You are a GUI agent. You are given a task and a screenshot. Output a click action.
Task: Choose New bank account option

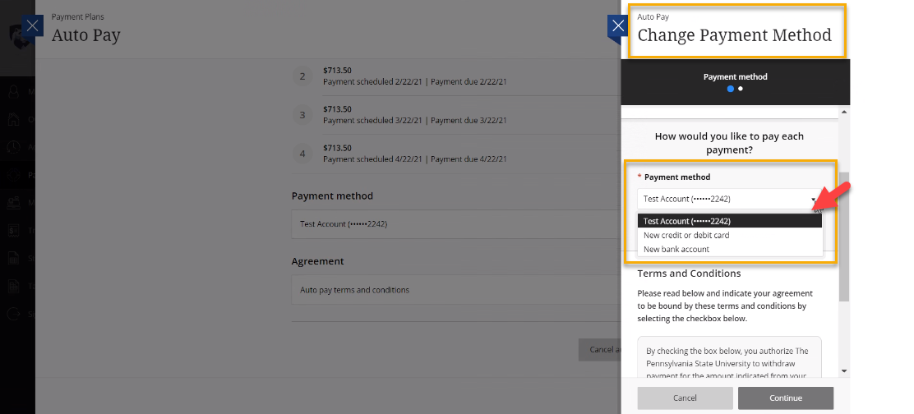click(x=729, y=249)
